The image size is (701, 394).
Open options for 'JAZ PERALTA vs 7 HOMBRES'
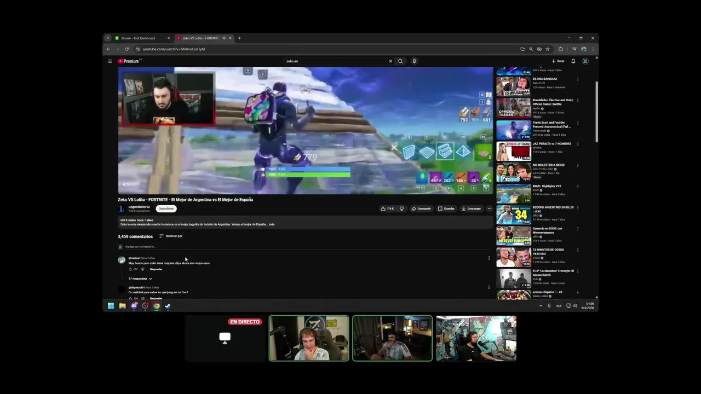pyautogui.click(x=578, y=144)
